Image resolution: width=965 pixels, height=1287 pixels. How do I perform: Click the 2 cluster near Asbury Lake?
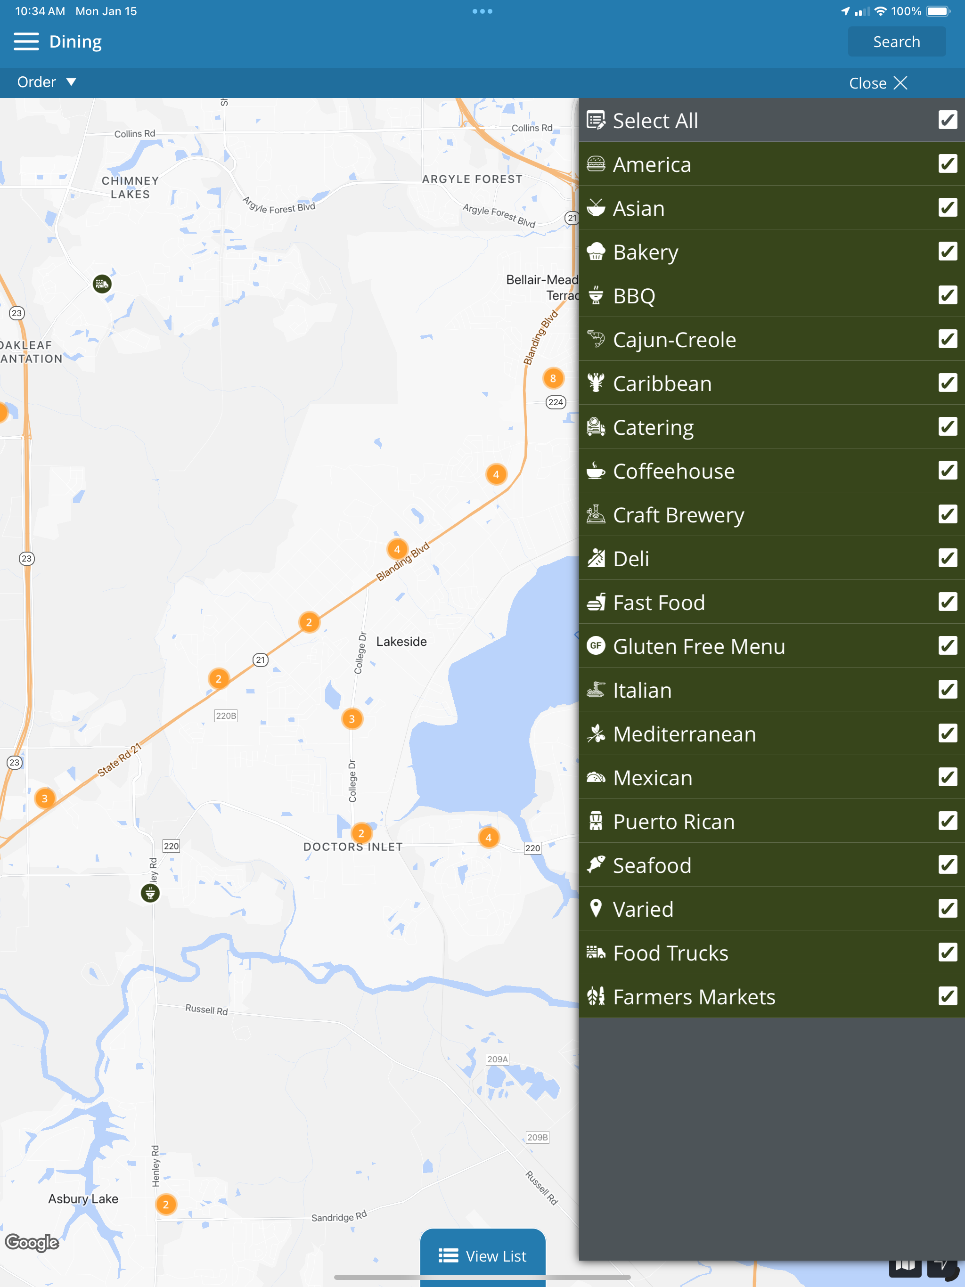click(x=166, y=1205)
